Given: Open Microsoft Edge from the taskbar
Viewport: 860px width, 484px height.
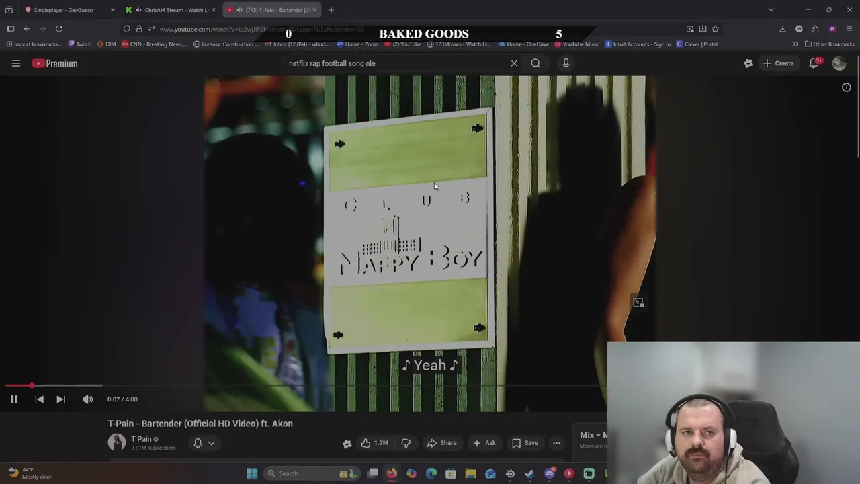Looking at the screenshot, I should tap(431, 473).
